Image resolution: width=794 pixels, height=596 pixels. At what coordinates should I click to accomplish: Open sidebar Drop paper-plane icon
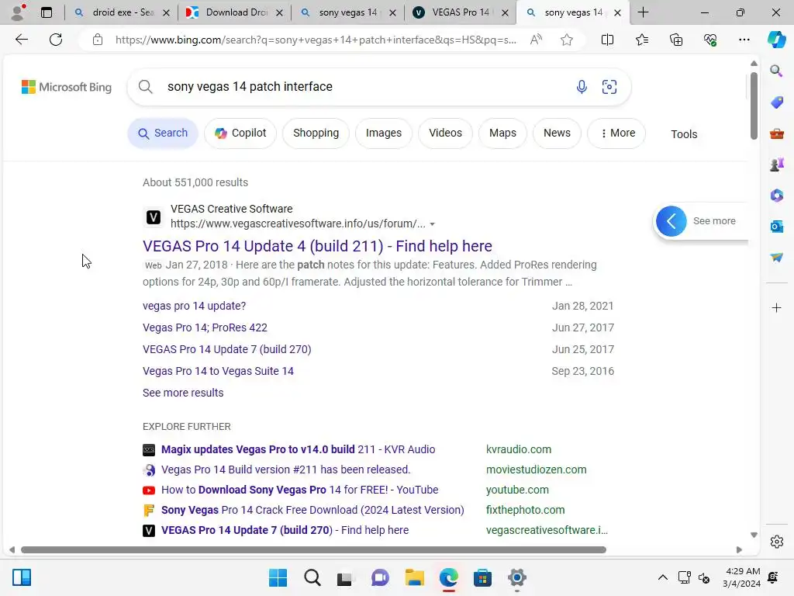[x=776, y=258]
